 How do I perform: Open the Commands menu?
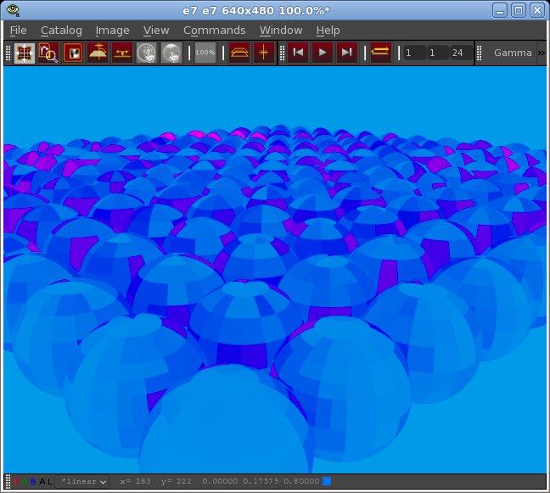(x=215, y=31)
